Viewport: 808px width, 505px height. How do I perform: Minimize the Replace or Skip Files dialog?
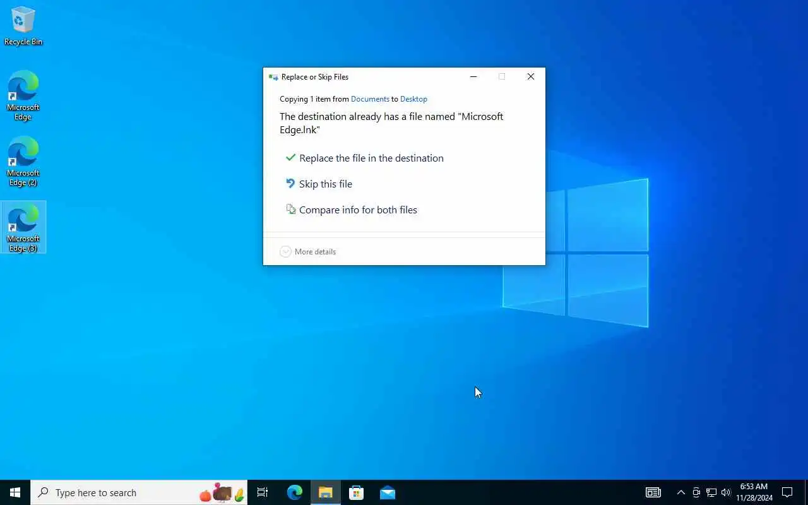(x=473, y=76)
